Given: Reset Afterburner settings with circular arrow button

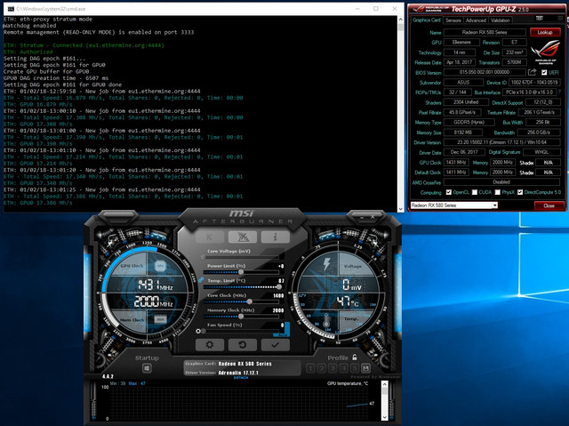Looking at the screenshot, I should point(243,345).
